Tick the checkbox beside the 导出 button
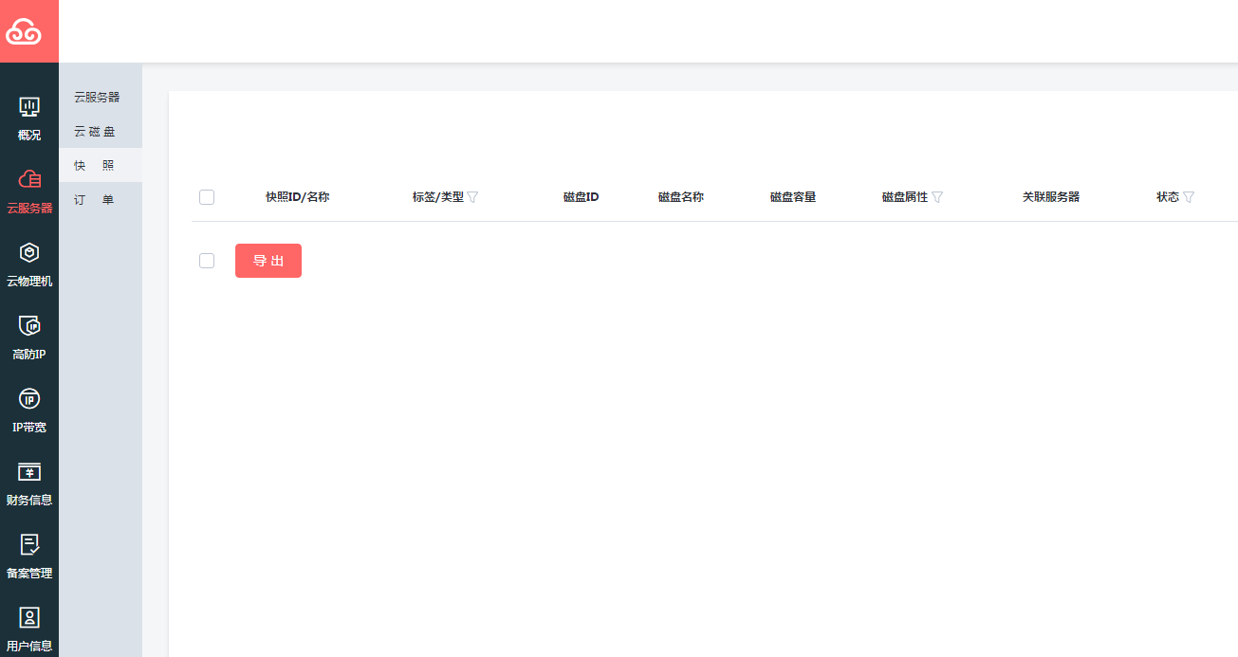Screen dimensions: 1238x657 [x=207, y=261]
